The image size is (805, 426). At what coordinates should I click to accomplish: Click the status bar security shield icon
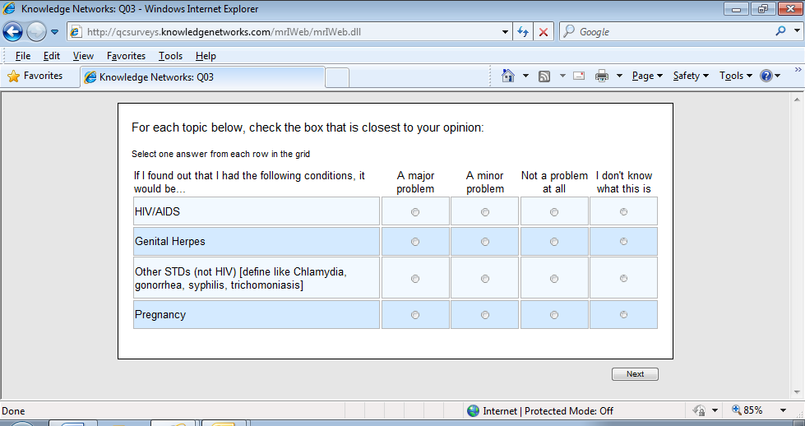(x=699, y=410)
